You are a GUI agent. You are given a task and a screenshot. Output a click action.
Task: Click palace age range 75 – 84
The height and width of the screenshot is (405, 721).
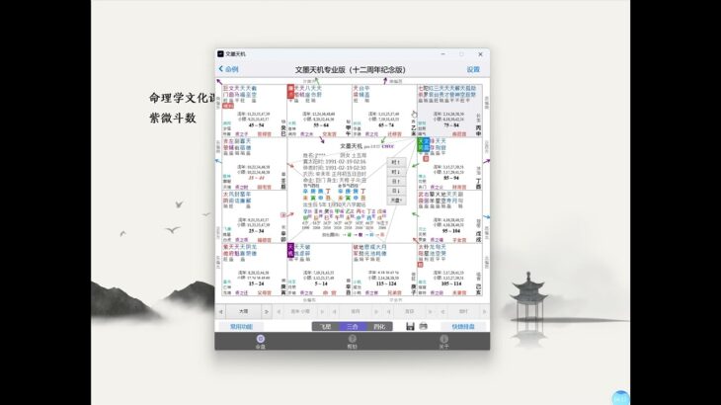tap(451, 125)
